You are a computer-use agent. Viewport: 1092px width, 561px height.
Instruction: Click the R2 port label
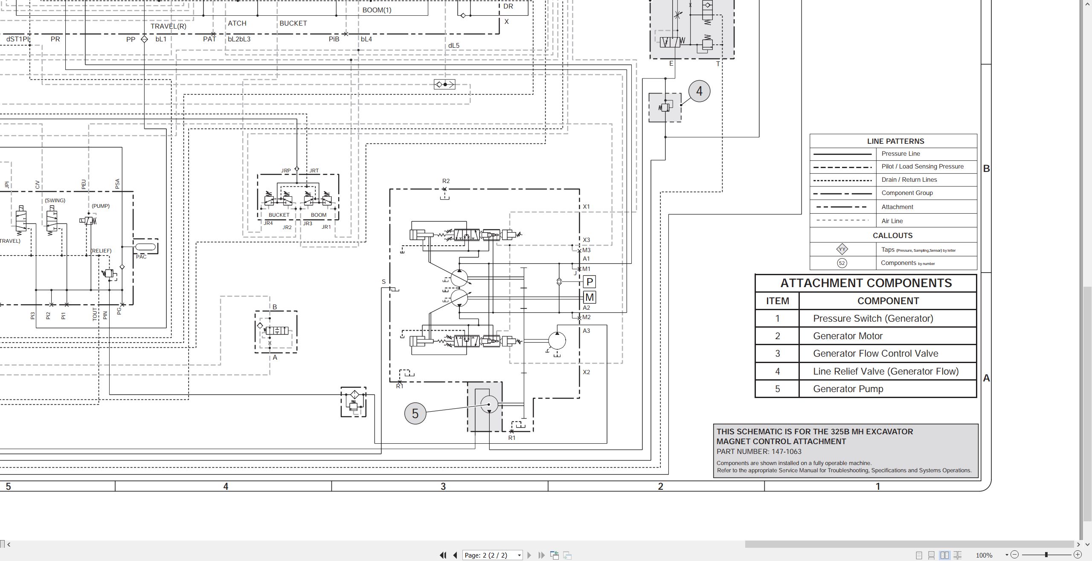click(x=446, y=181)
